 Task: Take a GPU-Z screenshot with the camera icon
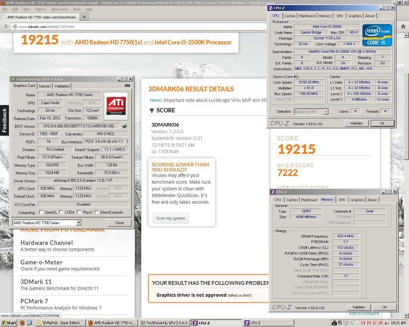(127, 86)
